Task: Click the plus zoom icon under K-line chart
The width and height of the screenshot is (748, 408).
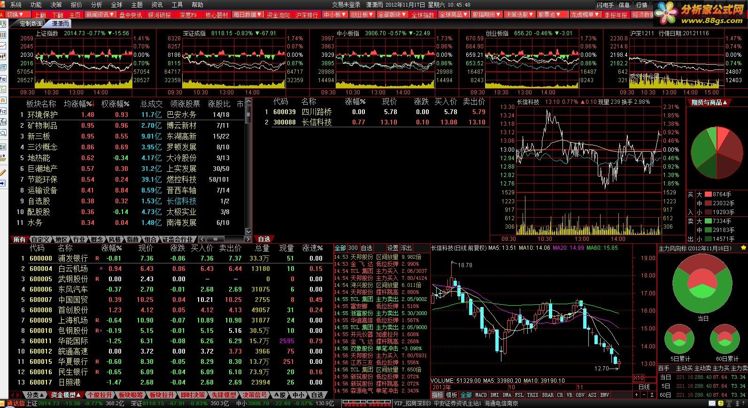Action: [636, 395]
